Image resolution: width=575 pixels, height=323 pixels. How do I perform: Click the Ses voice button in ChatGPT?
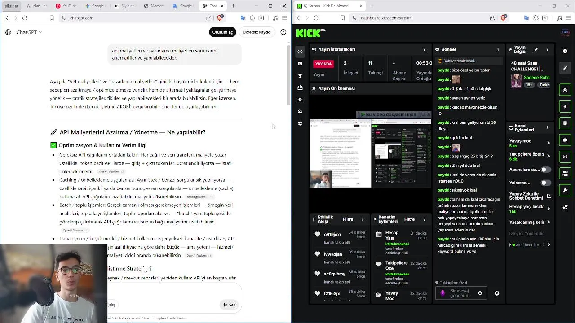229,305
